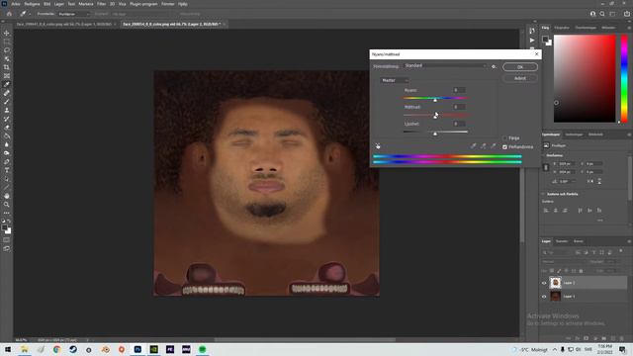Screen dimensions: 633x356
Task: Select the Frame tool
Action: (x=7, y=76)
